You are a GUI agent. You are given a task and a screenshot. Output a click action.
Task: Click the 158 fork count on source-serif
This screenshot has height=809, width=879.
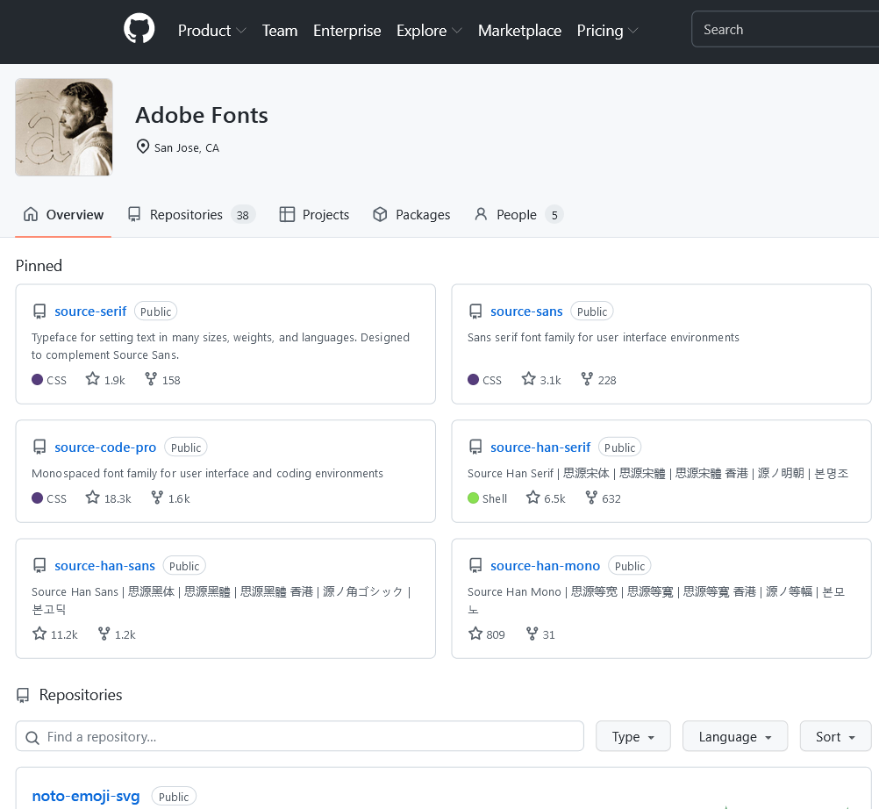(x=171, y=381)
